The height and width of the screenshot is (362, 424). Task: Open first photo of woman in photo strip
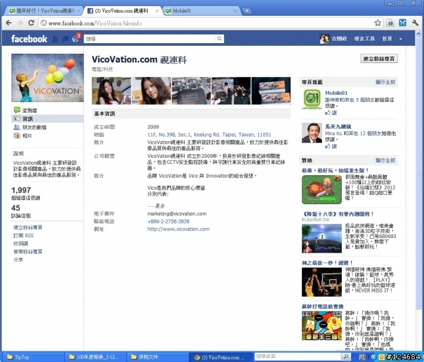coord(111,91)
